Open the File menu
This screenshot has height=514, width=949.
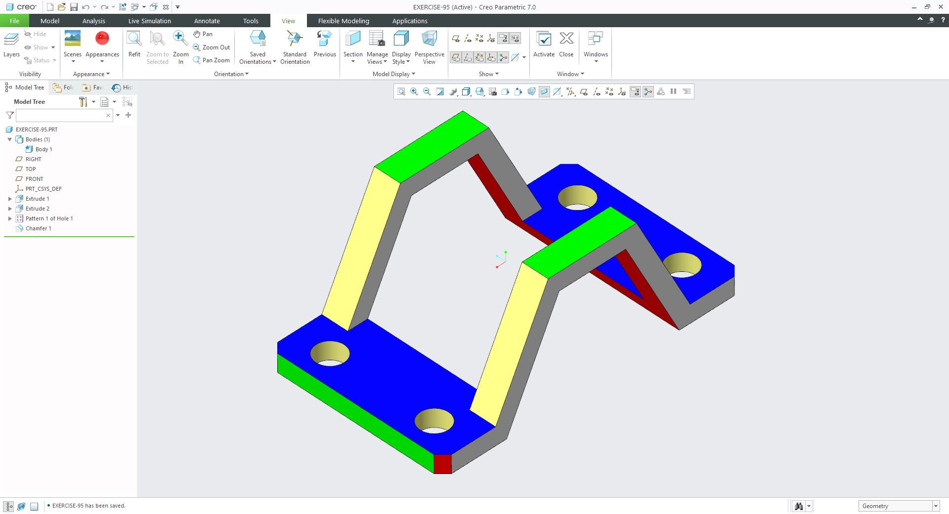pyautogui.click(x=14, y=21)
